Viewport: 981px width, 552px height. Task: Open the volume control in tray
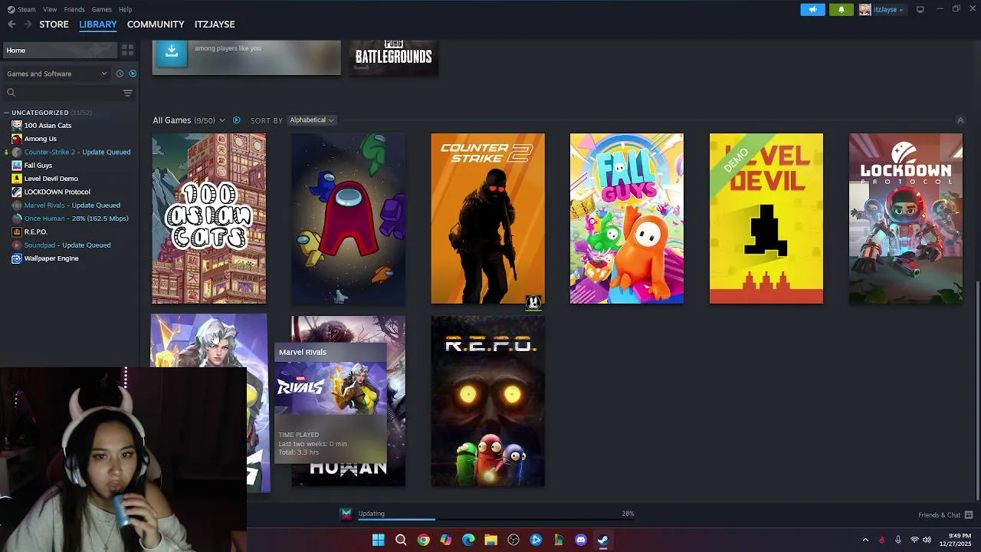point(927,540)
